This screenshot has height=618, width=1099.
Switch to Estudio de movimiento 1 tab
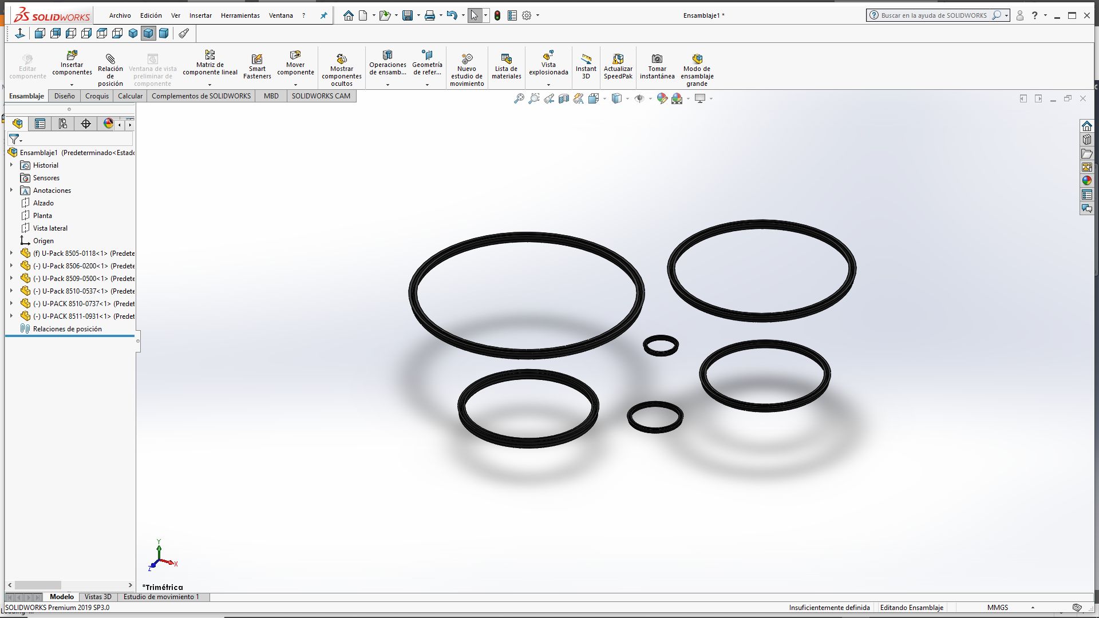point(161,597)
